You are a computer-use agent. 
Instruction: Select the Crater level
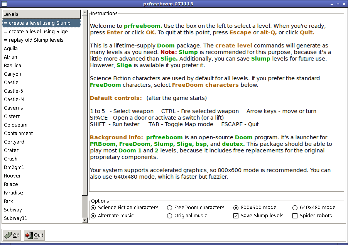pyautogui.click(x=42, y=150)
